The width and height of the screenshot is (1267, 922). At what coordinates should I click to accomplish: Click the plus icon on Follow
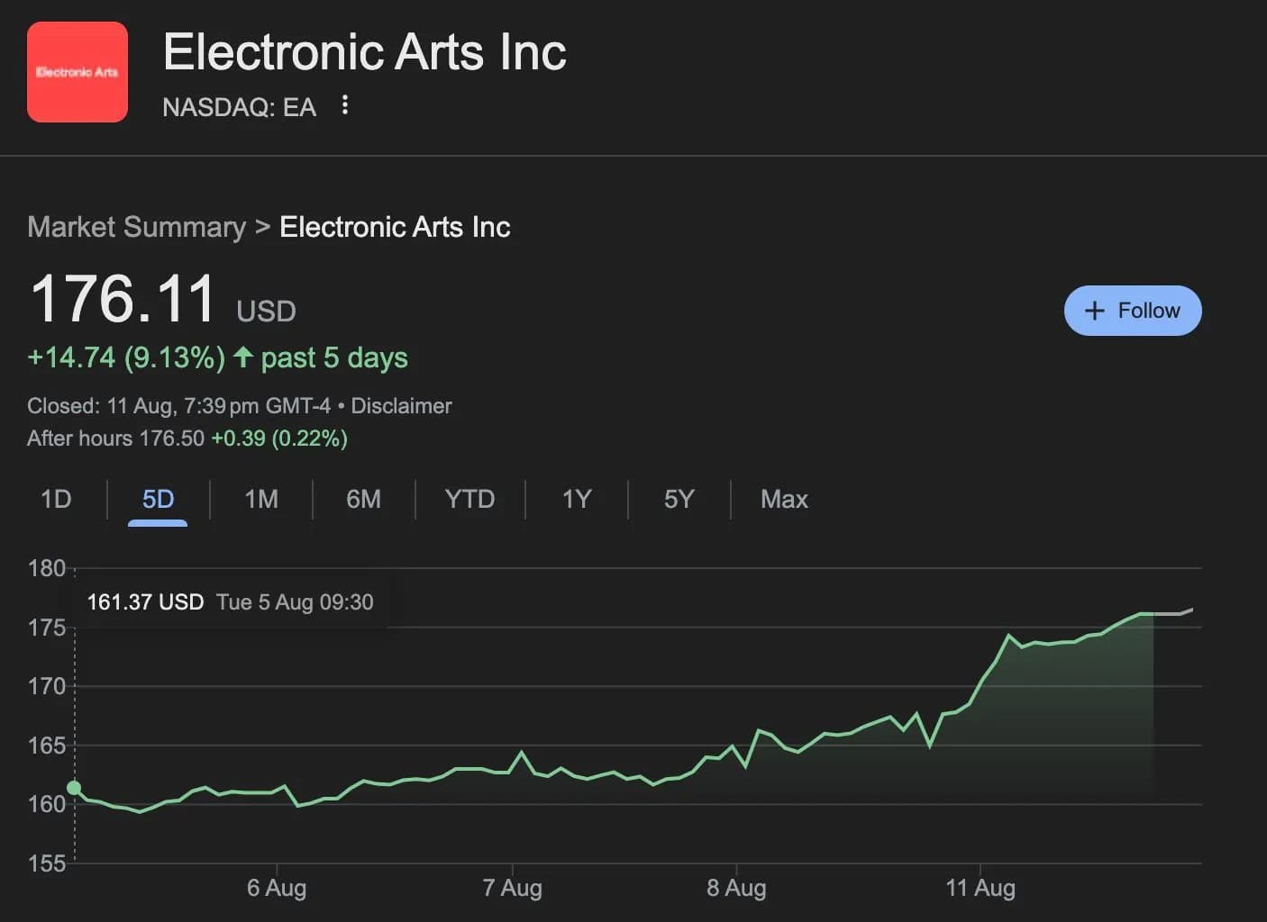pyautogui.click(x=1094, y=311)
